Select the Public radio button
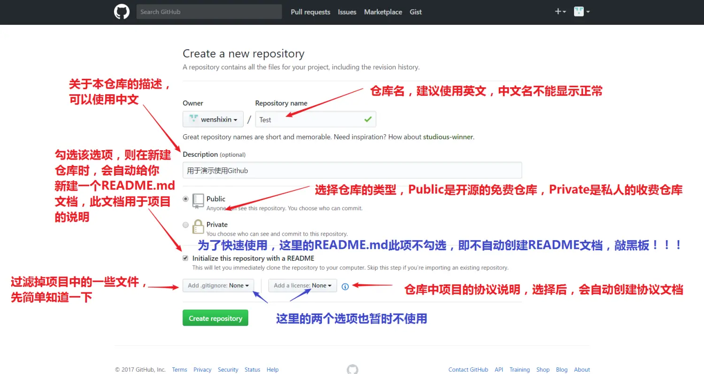 (x=186, y=199)
